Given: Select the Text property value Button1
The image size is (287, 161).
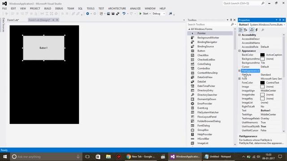Looking at the screenshot, I should click(x=265, y=110).
